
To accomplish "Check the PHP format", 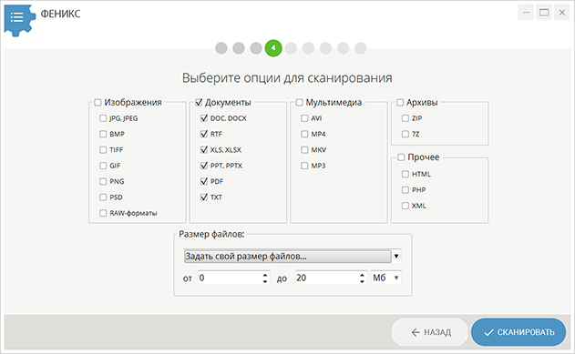I will [406, 189].
